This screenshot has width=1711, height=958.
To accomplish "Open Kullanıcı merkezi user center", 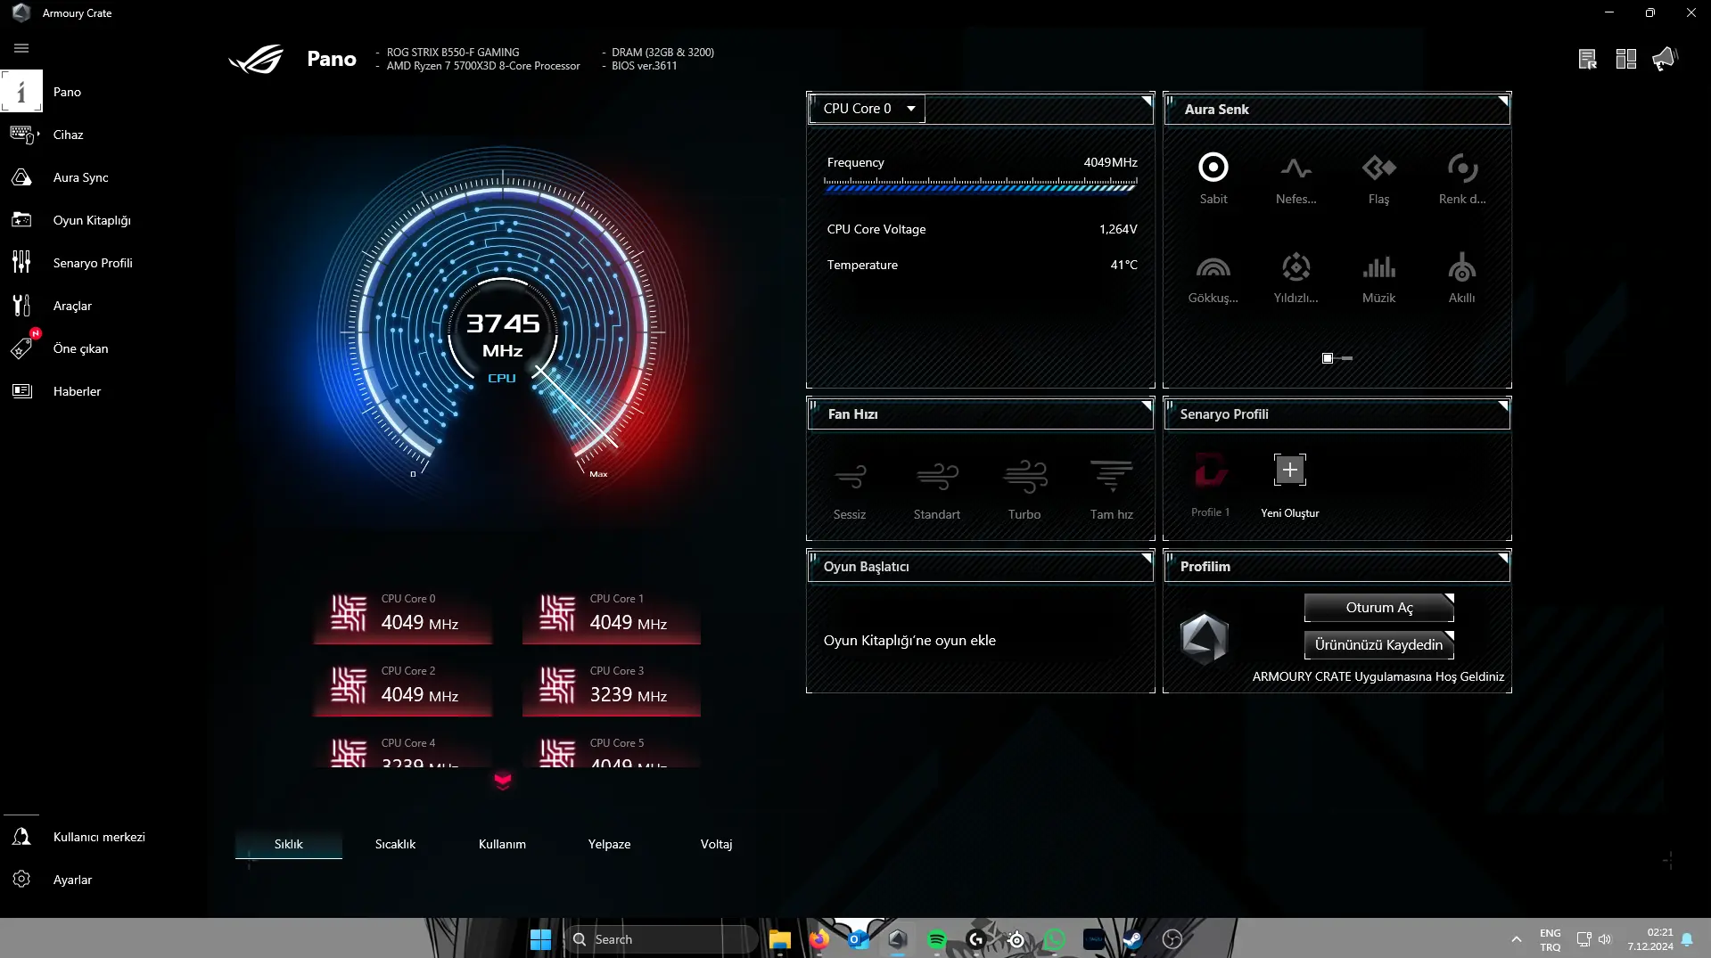I will 99,837.
